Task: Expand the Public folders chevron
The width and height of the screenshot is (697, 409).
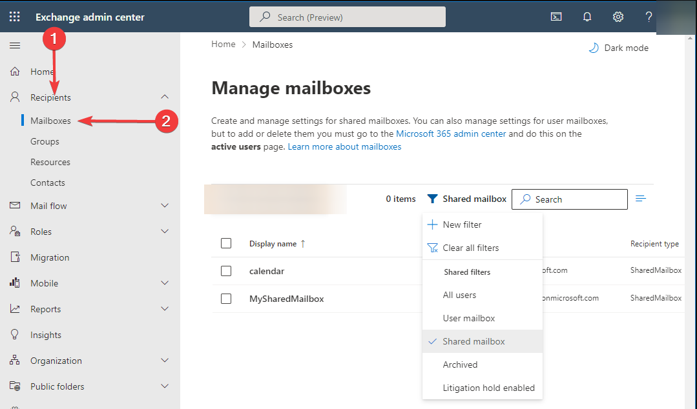Action: pos(165,386)
